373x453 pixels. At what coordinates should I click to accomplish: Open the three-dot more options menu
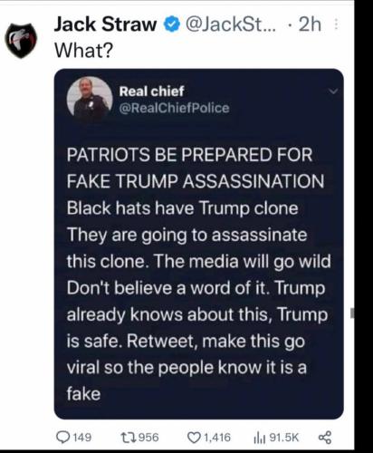click(336, 24)
